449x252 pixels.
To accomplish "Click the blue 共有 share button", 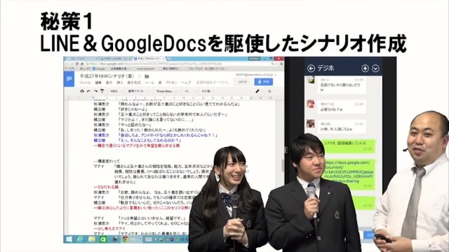I will pos(264,82).
